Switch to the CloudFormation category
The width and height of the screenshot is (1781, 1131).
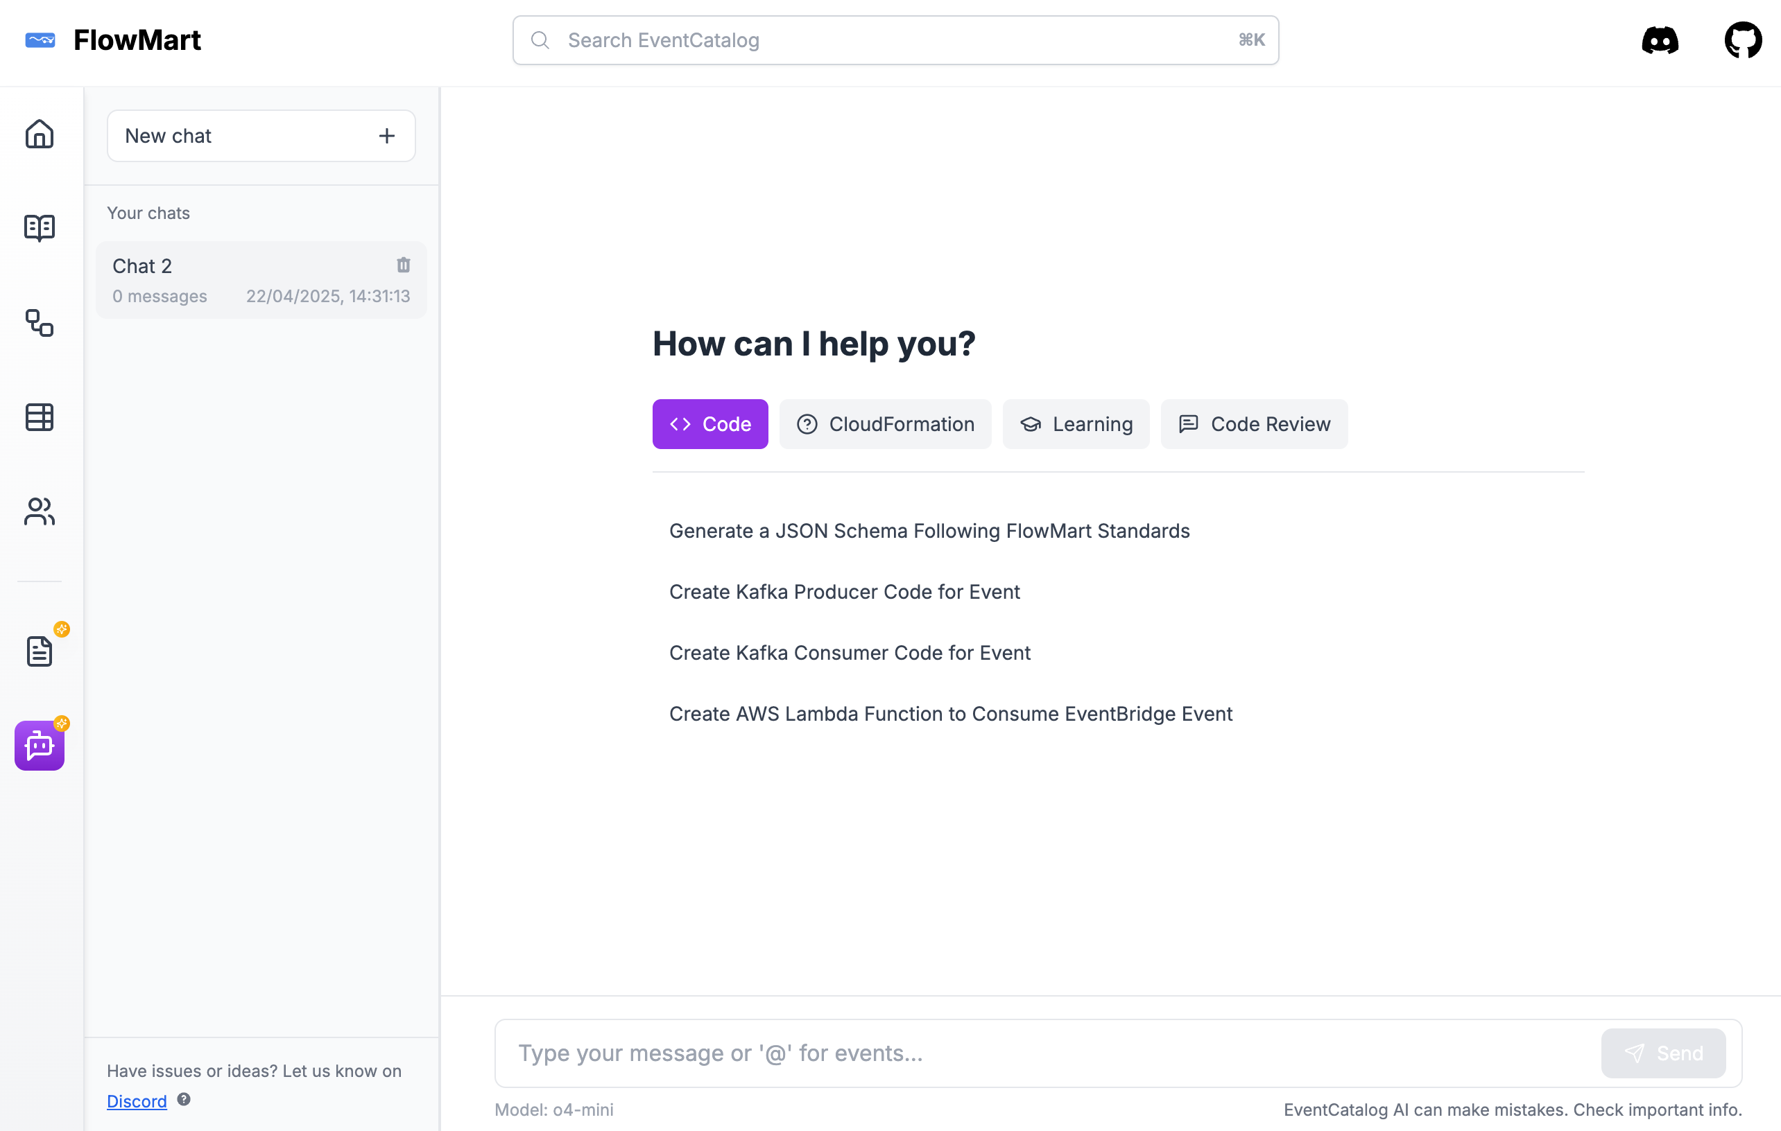886,423
